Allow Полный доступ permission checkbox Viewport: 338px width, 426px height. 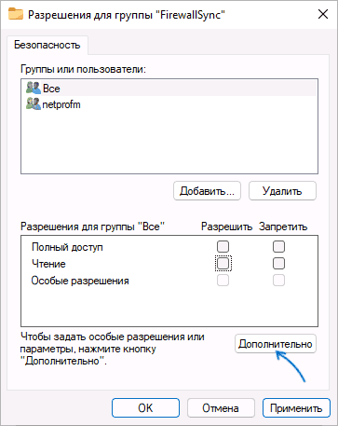223,247
